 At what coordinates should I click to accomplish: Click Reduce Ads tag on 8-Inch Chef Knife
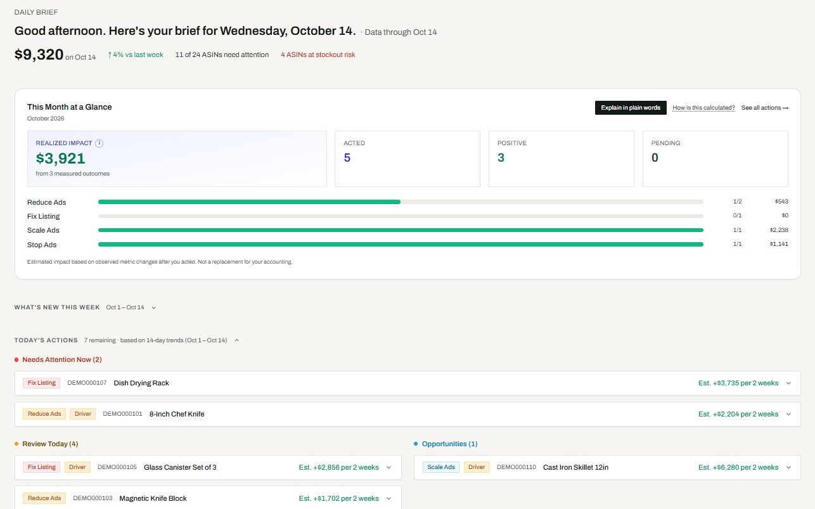(44, 414)
